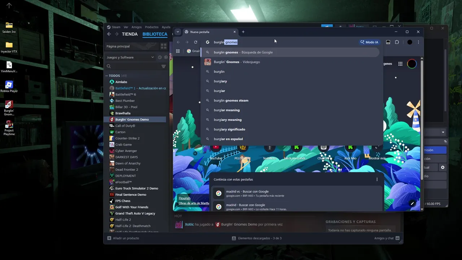Open Chrome extensions puzzle icon

click(x=397, y=42)
